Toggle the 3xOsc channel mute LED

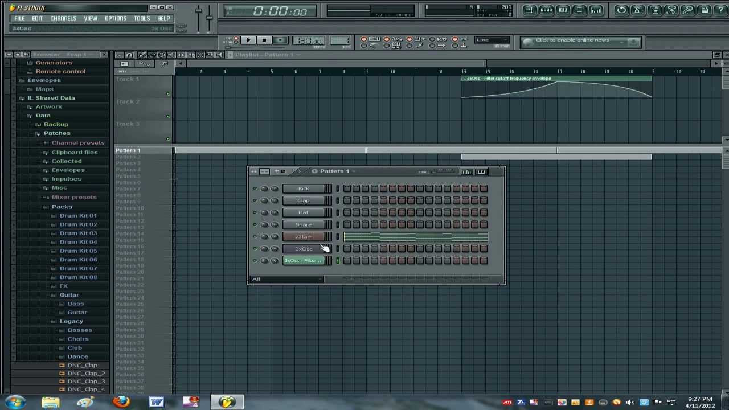[x=255, y=248]
